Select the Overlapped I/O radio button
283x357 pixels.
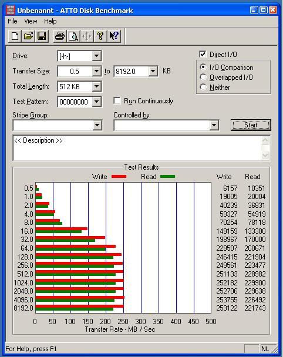tap(203, 77)
